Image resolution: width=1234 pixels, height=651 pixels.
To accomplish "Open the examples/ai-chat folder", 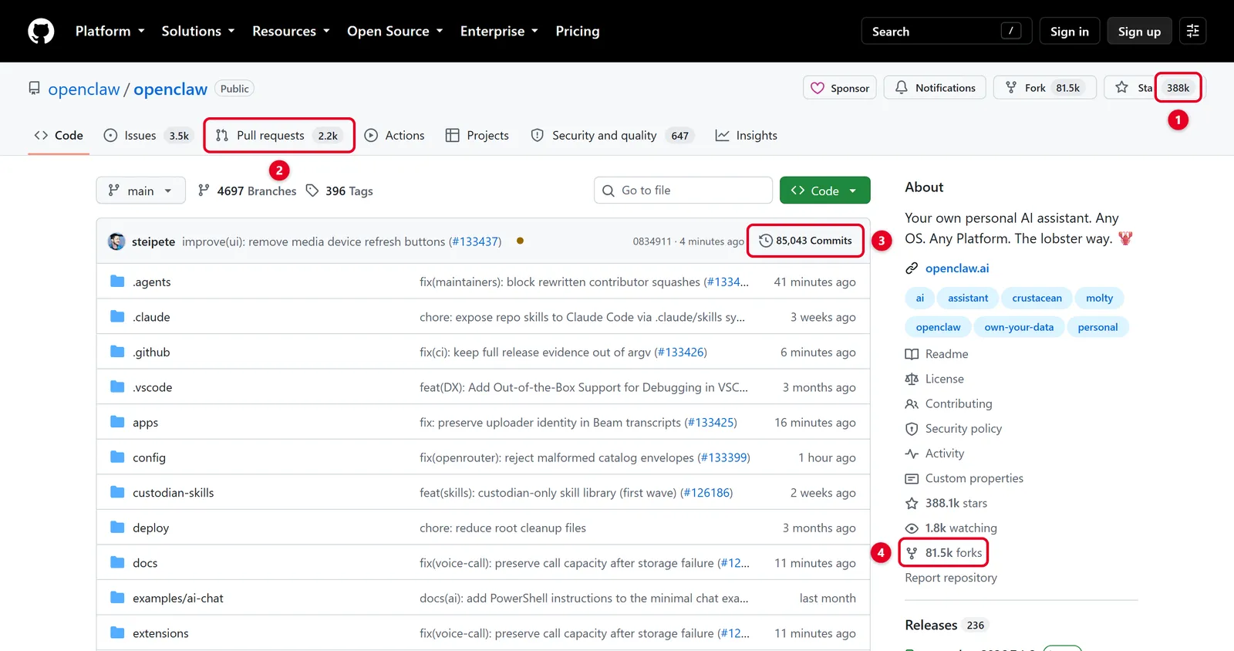I will (178, 599).
